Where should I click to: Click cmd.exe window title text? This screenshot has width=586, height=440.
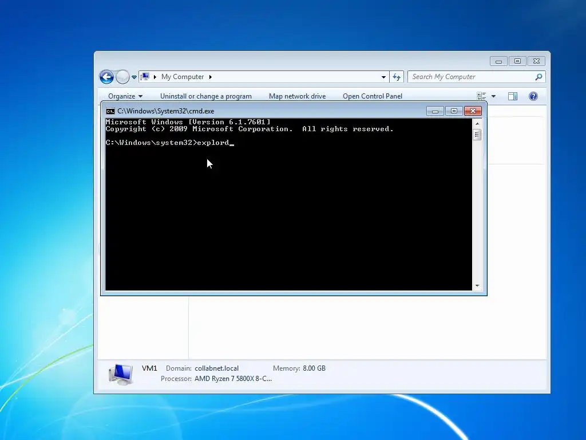coord(166,111)
